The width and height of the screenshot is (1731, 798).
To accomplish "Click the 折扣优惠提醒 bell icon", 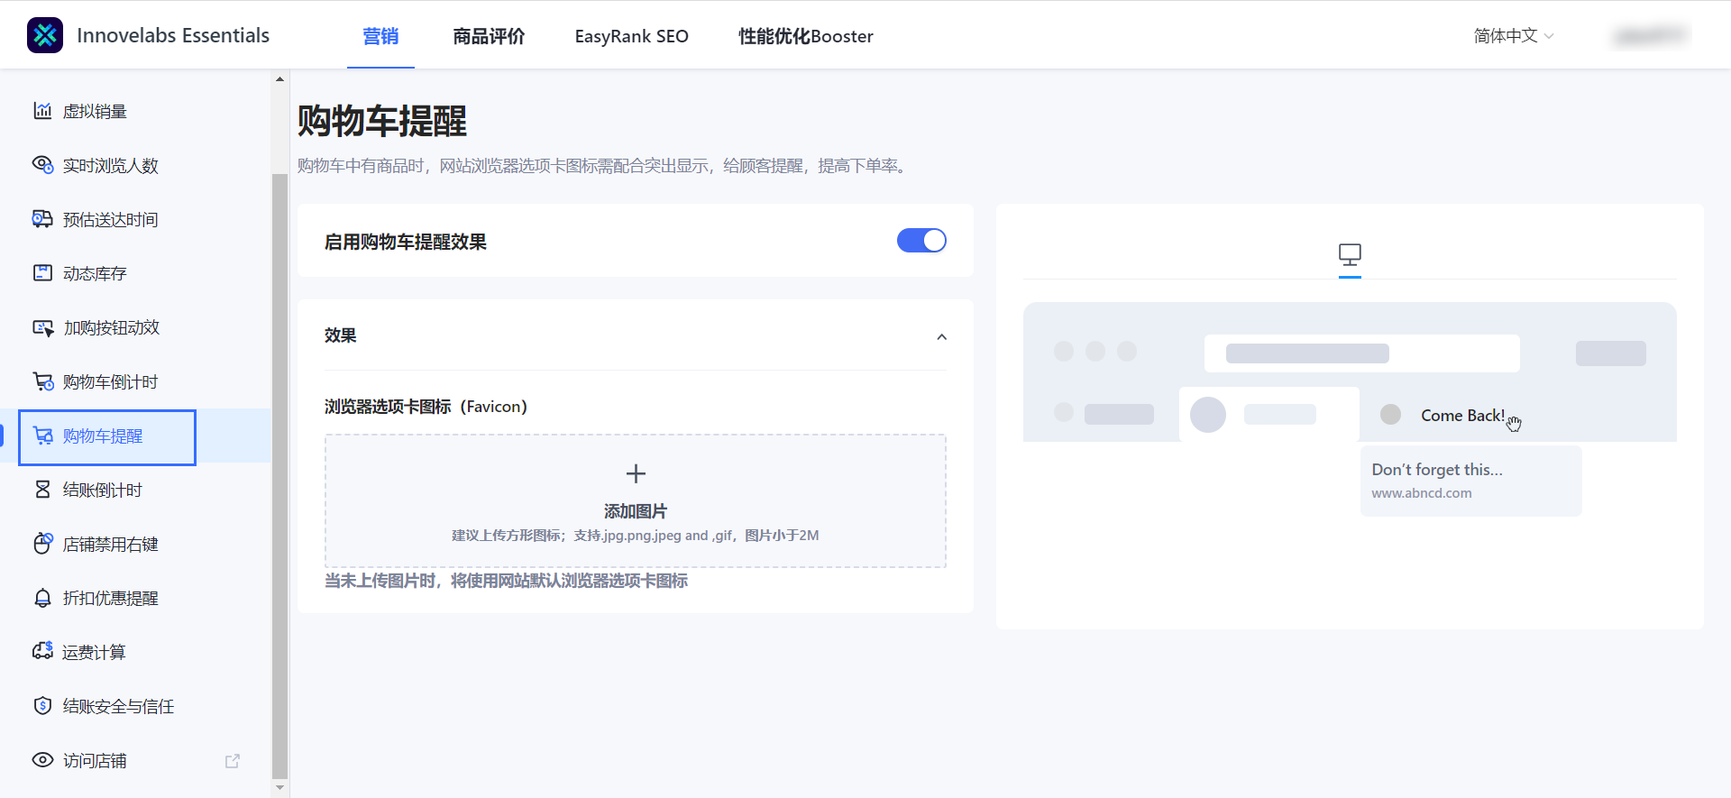I will tap(42, 598).
